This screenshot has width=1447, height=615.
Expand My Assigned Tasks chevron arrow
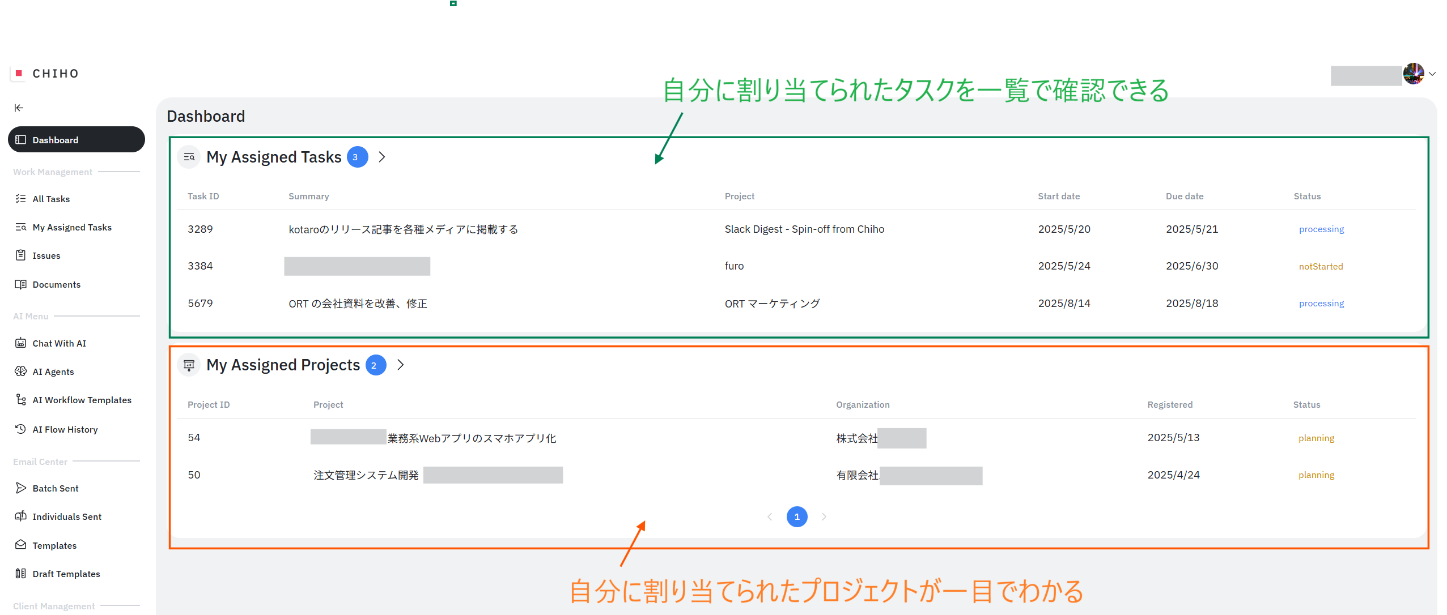(x=382, y=157)
